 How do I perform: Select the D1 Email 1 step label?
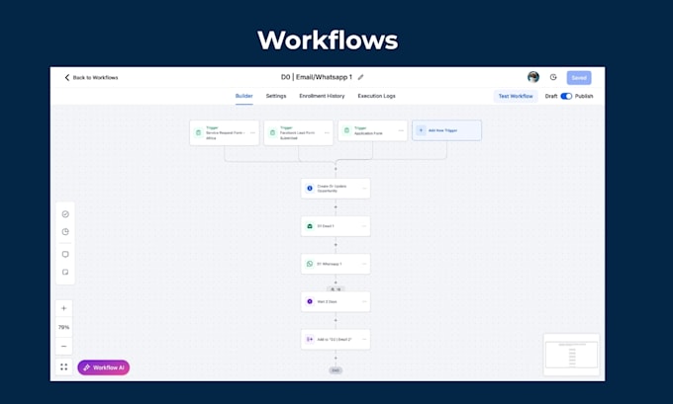(326, 226)
